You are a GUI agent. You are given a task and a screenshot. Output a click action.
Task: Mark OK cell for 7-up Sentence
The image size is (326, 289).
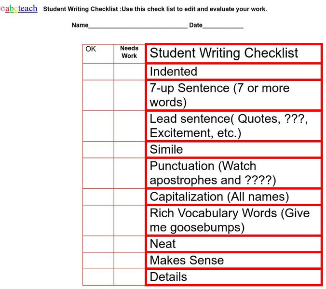pos(98,95)
